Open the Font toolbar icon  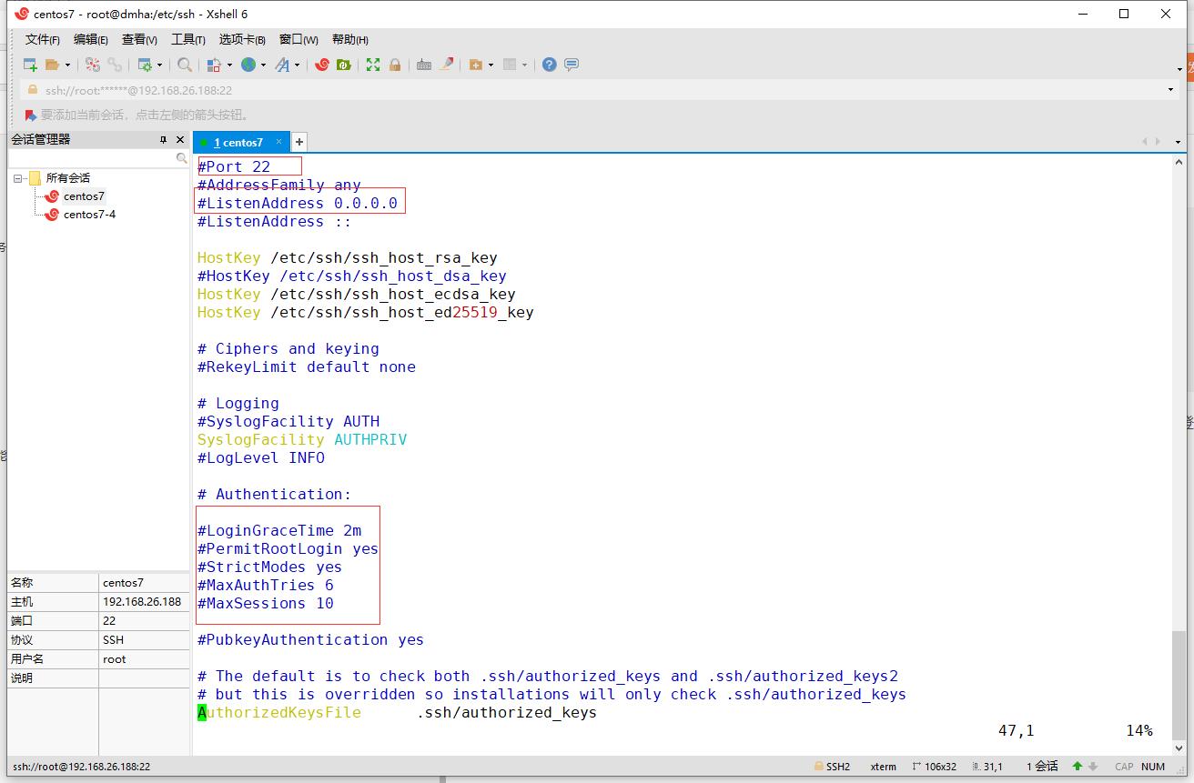tap(282, 65)
